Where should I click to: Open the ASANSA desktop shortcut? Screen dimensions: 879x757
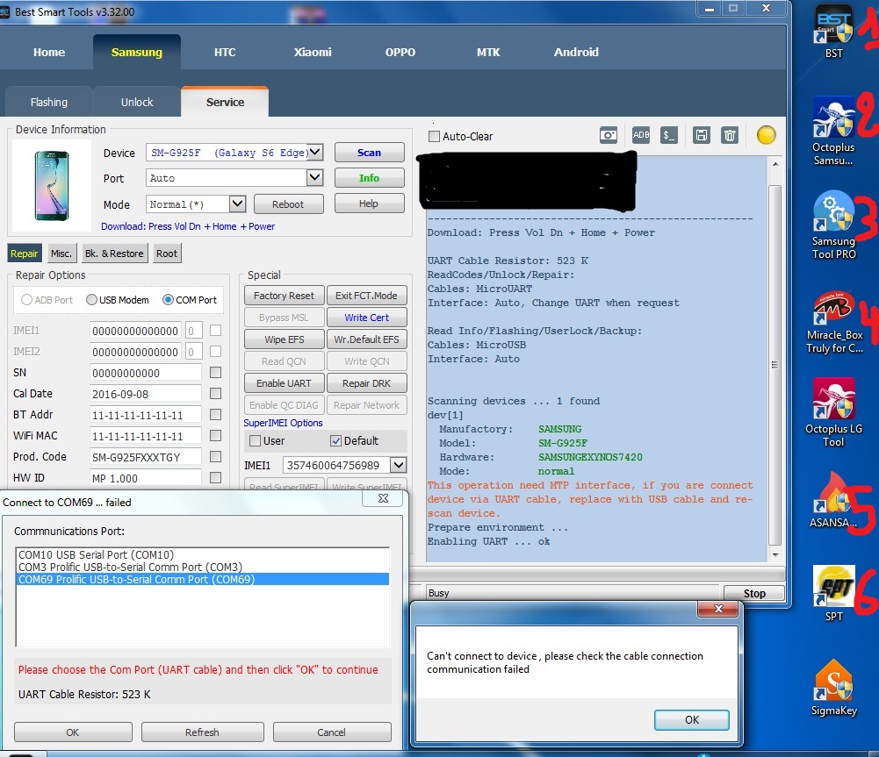click(x=833, y=501)
